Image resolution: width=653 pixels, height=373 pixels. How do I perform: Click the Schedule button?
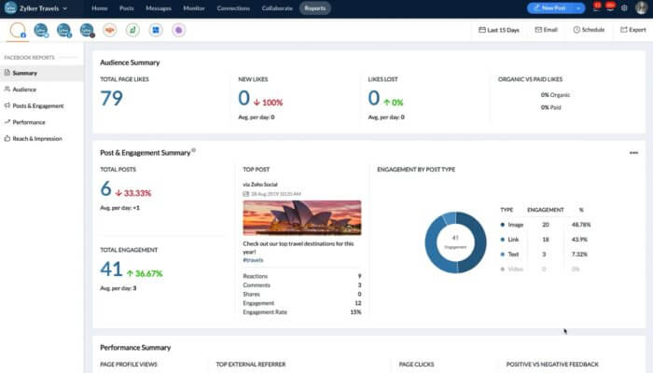pos(588,30)
